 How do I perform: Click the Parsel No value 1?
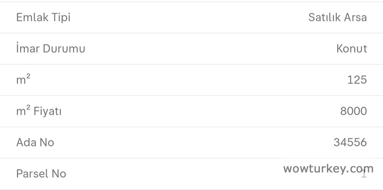click(x=364, y=175)
